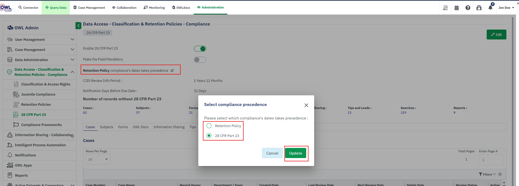This screenshot has width=519, height=186.
Task: Open the Rows Per Page dropdown
Action: (x=98, y=159)
